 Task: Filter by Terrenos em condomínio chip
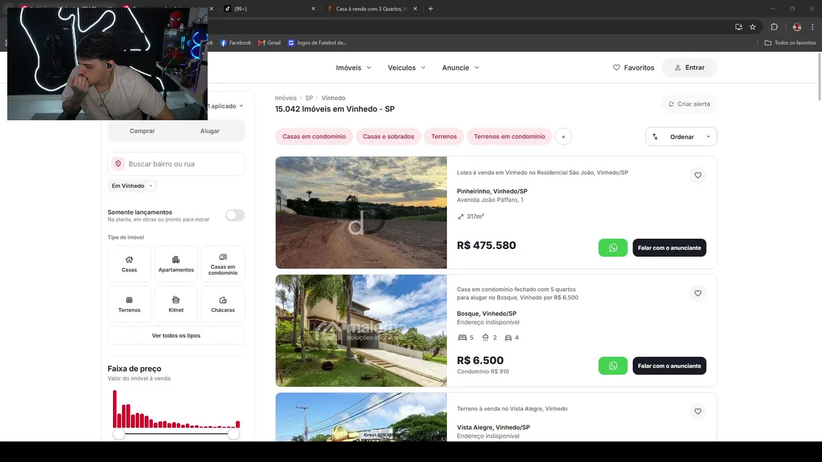(509, 137)
